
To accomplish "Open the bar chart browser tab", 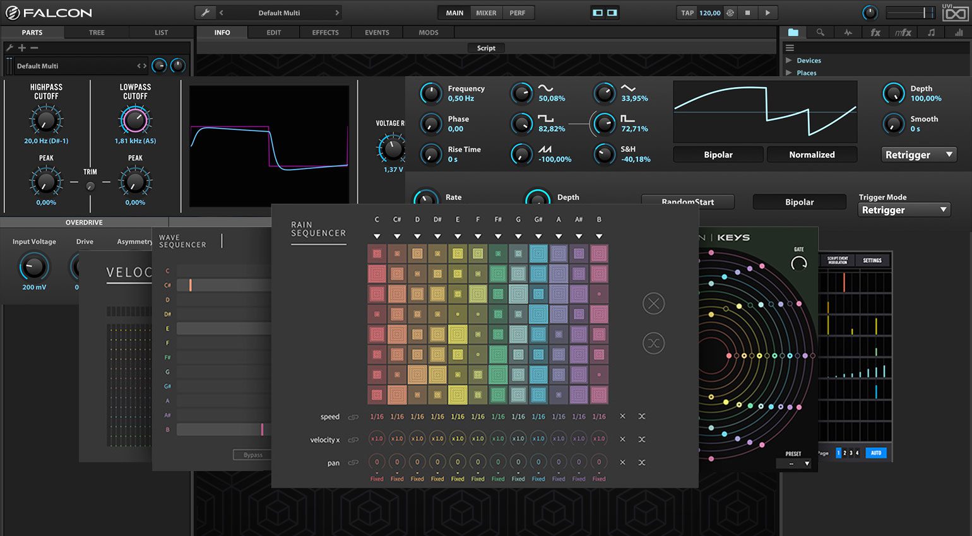I will pyautogui.click(x=959, y=32).
